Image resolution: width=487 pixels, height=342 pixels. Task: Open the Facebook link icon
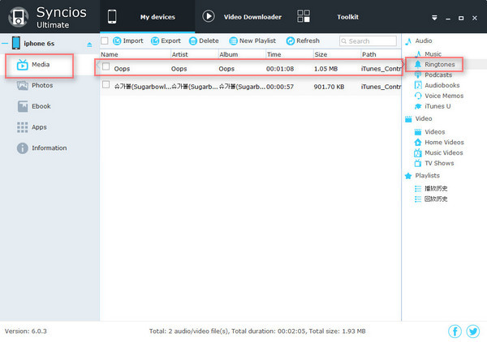455,331
